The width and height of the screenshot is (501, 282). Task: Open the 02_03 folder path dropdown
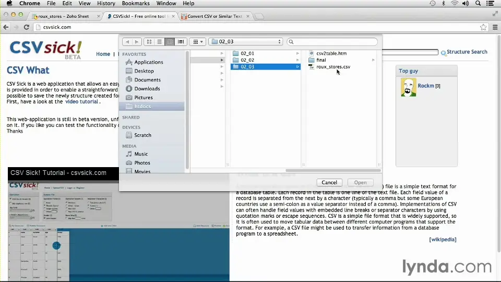(x=246, y=42)
